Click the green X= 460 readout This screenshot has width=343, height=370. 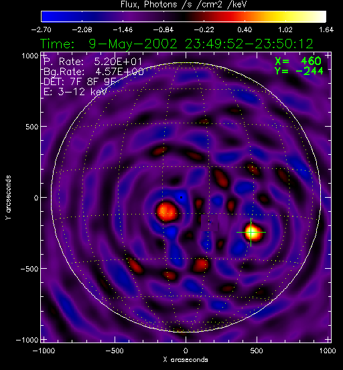(x=298, y=61)
